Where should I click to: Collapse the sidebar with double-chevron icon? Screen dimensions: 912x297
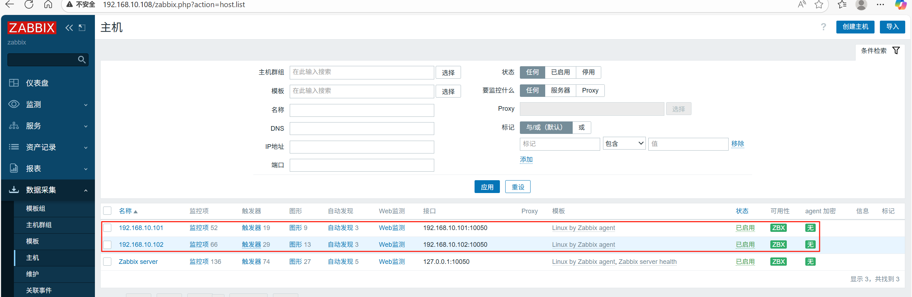[69, 28]
